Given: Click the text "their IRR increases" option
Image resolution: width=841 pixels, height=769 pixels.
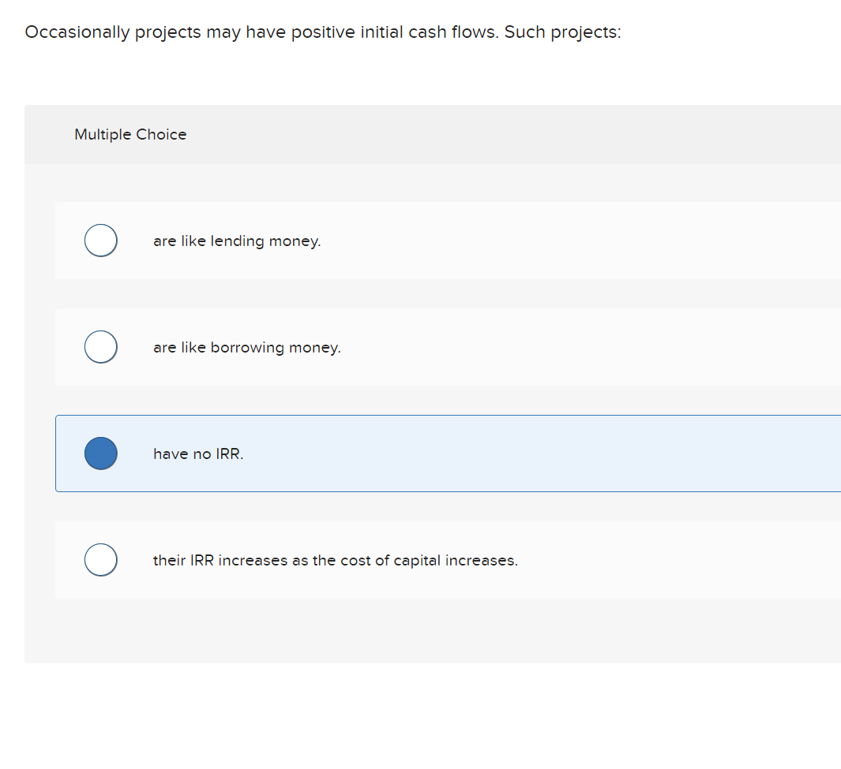Looking at the screenshot, I should [x=336, y=560].
